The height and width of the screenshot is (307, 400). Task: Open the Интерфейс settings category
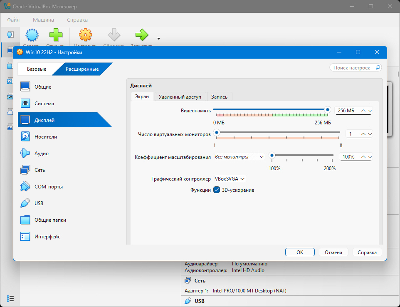point(65,237)
